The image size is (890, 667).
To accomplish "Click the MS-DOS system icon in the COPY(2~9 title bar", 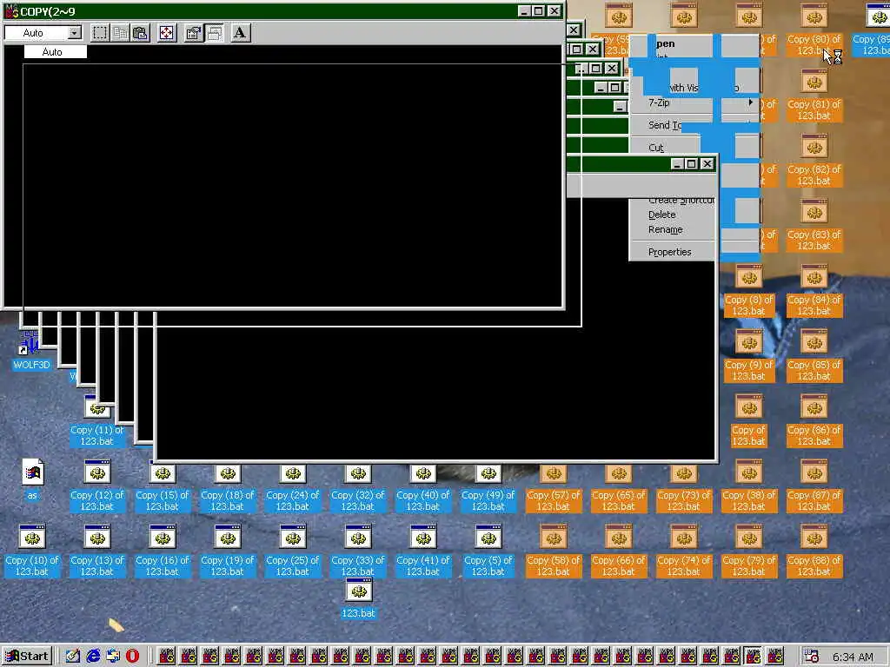I will [10, 10].
